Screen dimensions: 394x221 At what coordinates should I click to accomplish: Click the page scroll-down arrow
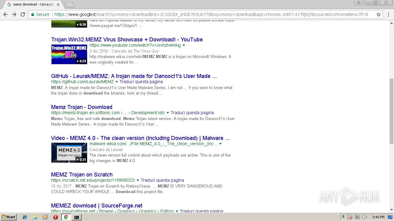click(x=392, y=210)
